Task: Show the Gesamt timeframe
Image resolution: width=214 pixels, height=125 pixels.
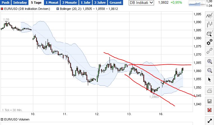Action: pos(115,3)
